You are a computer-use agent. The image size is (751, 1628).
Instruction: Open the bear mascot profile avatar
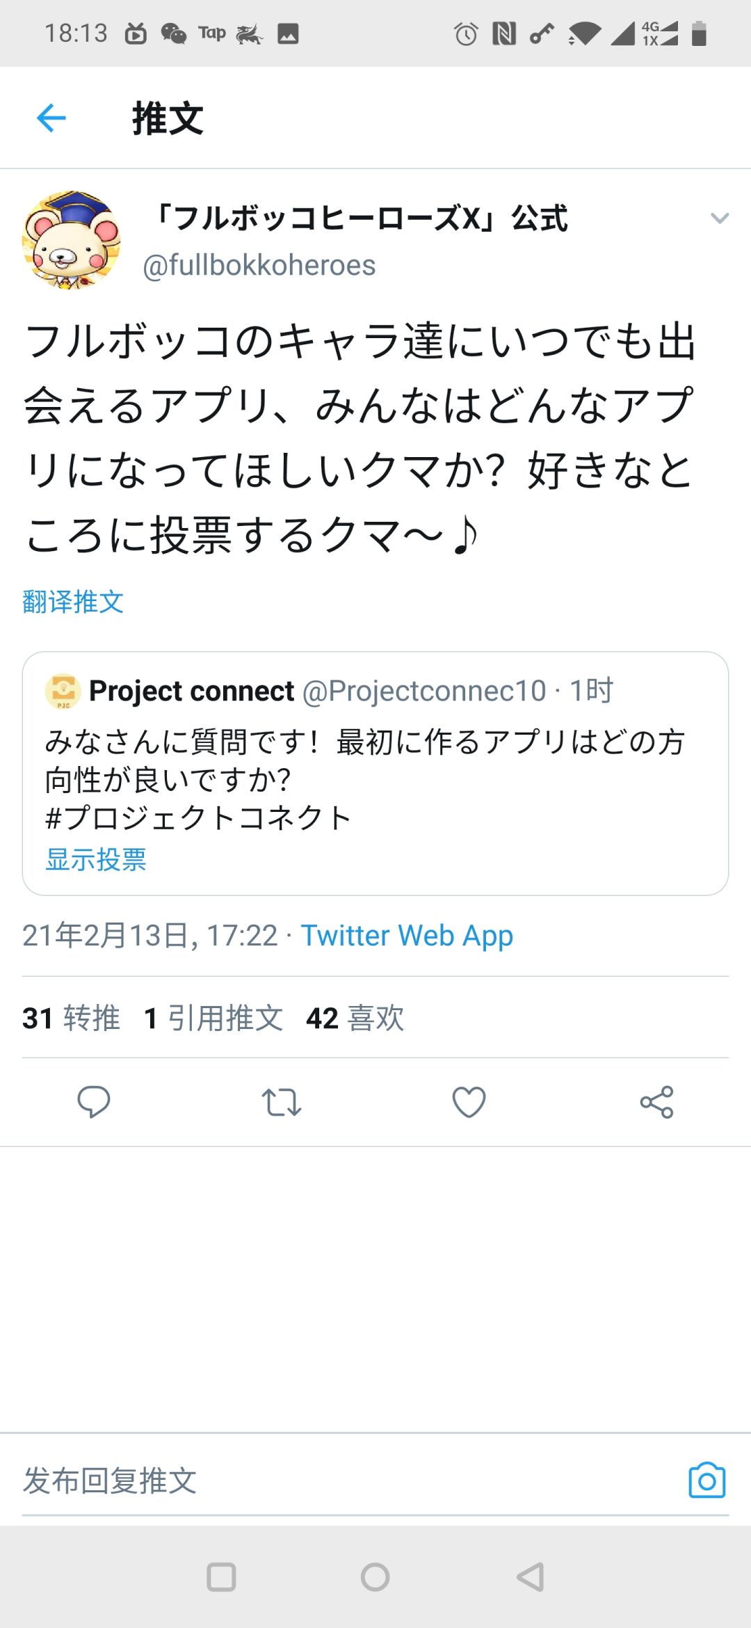click(71, 240)
